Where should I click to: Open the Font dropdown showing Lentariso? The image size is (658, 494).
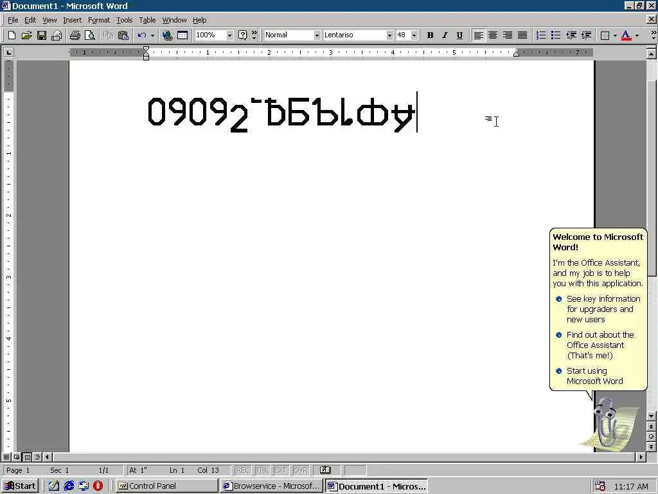389,35
